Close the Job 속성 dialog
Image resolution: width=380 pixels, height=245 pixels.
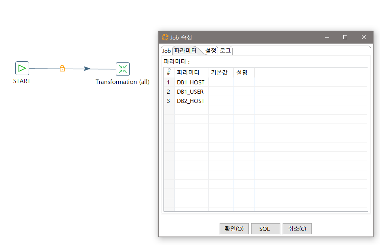[363, 37]
